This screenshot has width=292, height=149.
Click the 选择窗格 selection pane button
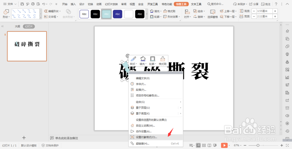coord(213,14)
